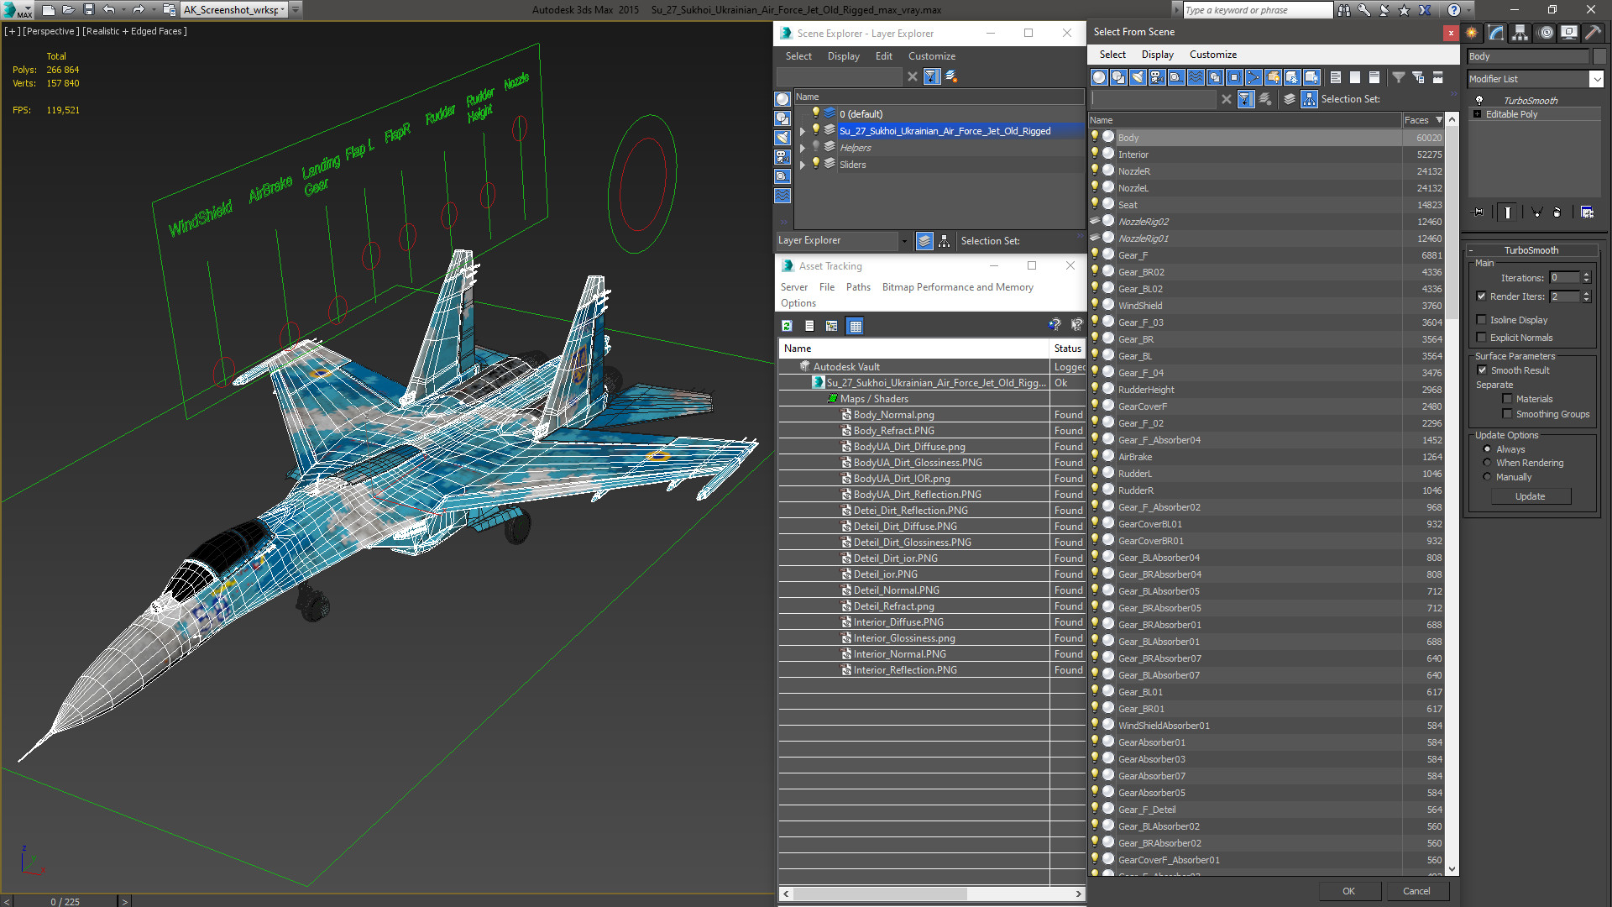Click Select None icon in Select From Scene

[1355, 77]
